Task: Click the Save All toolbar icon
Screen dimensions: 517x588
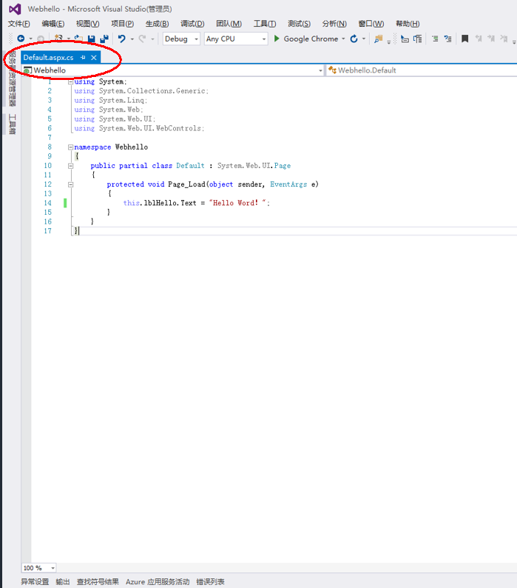Action: (104, 39)
